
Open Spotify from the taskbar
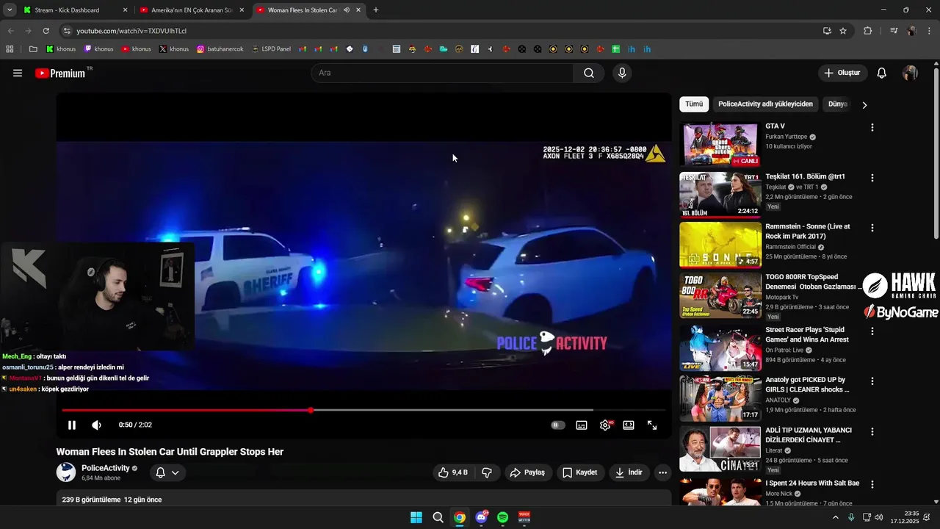click(503, 517)
